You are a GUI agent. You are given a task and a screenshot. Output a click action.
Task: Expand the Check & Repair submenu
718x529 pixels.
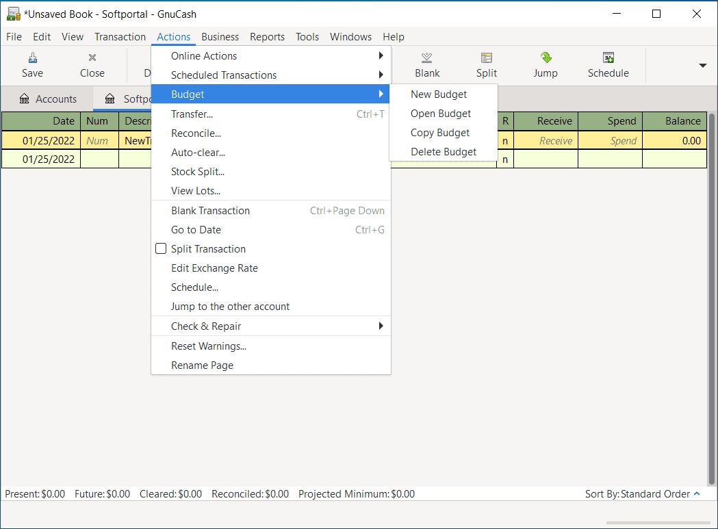click(x=381, y=326)
